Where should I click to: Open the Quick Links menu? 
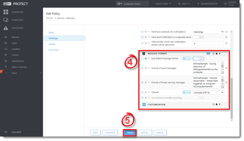163,4
